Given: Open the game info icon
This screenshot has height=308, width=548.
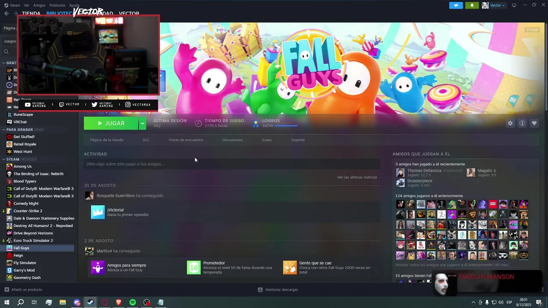Looking at the screenshot, I should [x=522, y=123].
